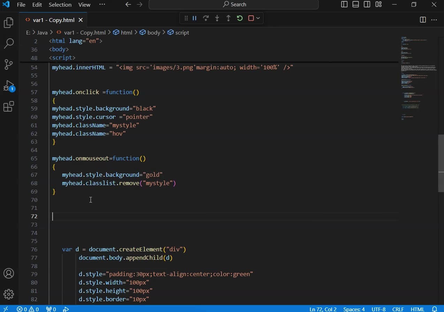Toggle the secondary side bar layout
Viewport: 444px width, 312px height.
pyautogui.click(x=367, y=5)
